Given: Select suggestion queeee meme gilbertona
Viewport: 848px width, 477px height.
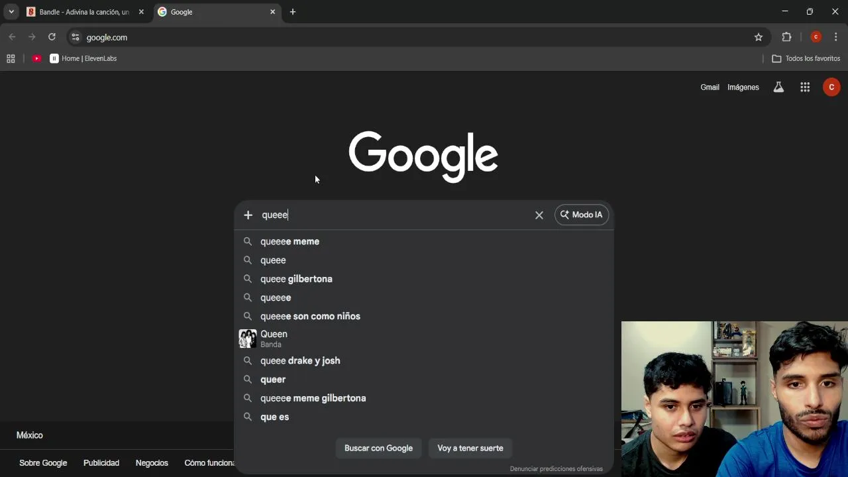Looking at the screenshot, I should [x=424, y=398].
